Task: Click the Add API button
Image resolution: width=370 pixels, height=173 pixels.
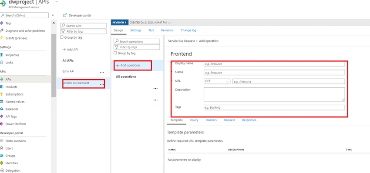Action: coord(70,50)
